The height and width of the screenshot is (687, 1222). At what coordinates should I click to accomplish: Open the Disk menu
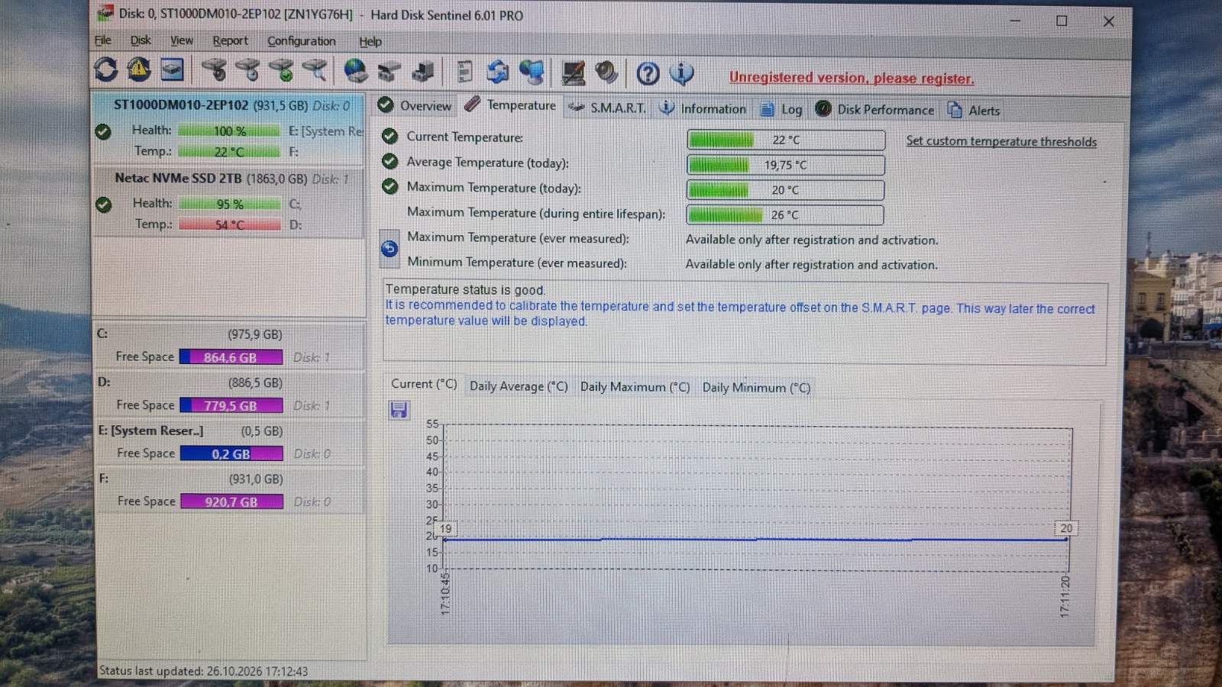point(141,40)
